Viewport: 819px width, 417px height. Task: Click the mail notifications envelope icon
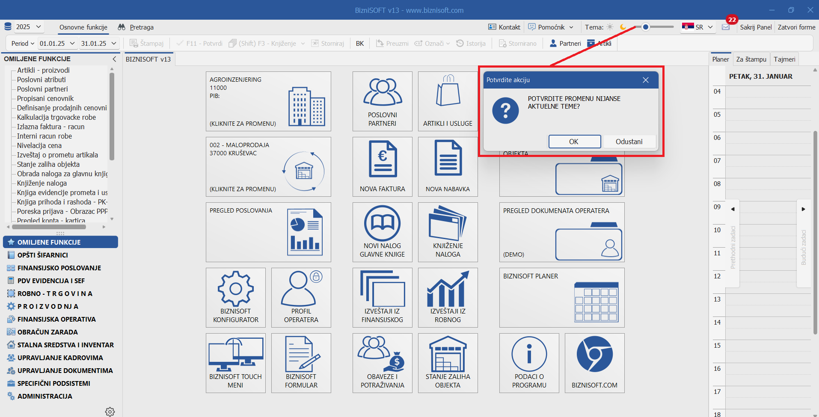[726, 27]
